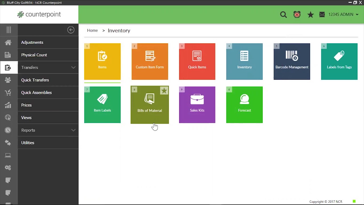Expand the Reports submenu chevron

point(73,130)
